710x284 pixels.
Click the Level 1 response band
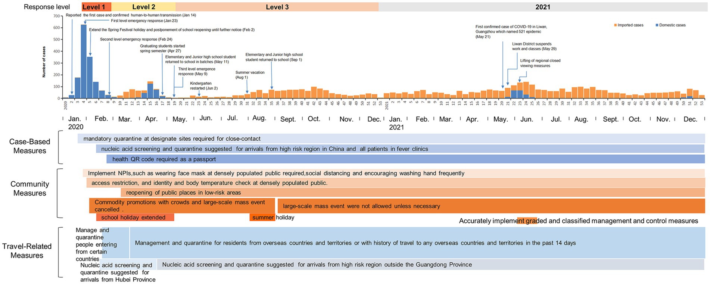pyautogui.click(x=96, y=7)
